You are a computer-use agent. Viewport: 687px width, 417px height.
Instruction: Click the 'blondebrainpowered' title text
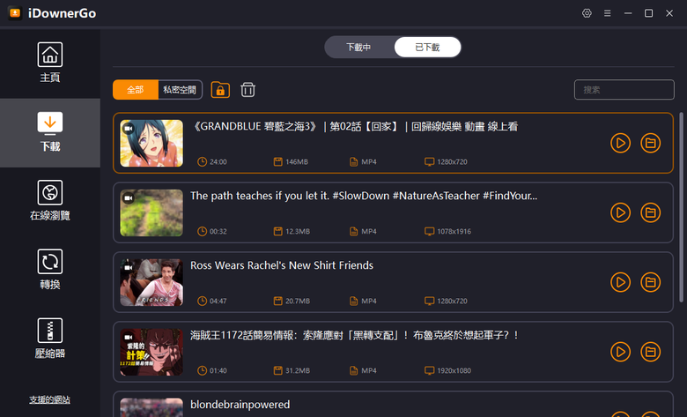click(240, 405)
